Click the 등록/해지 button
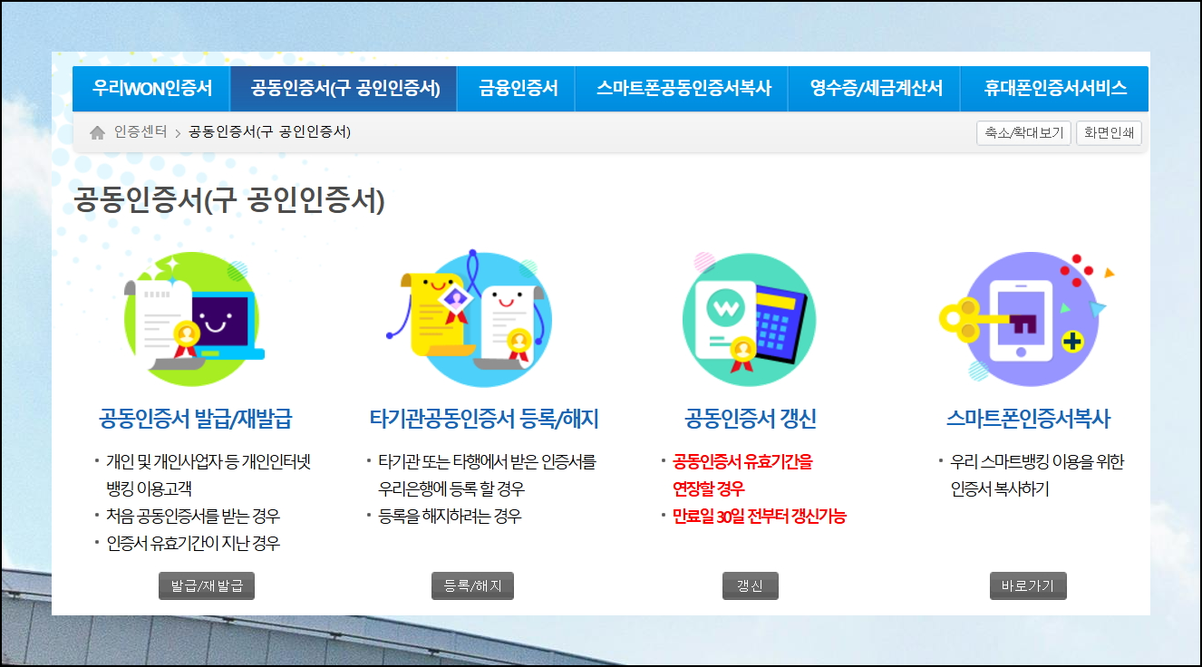This screenshot has height=667, width=1202. [x=472, y=586]
